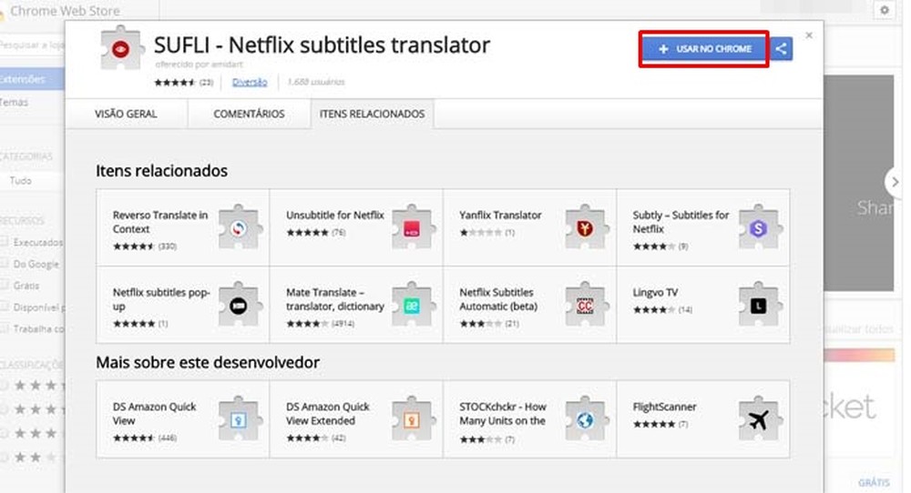Open the Diversão category link
911x493 pixels.
click(250, 82)
